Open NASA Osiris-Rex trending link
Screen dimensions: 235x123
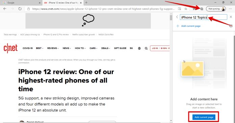point(106,35)
